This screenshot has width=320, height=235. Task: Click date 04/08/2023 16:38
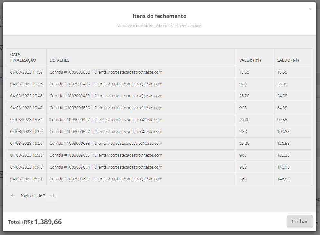(x=26, y=155)
